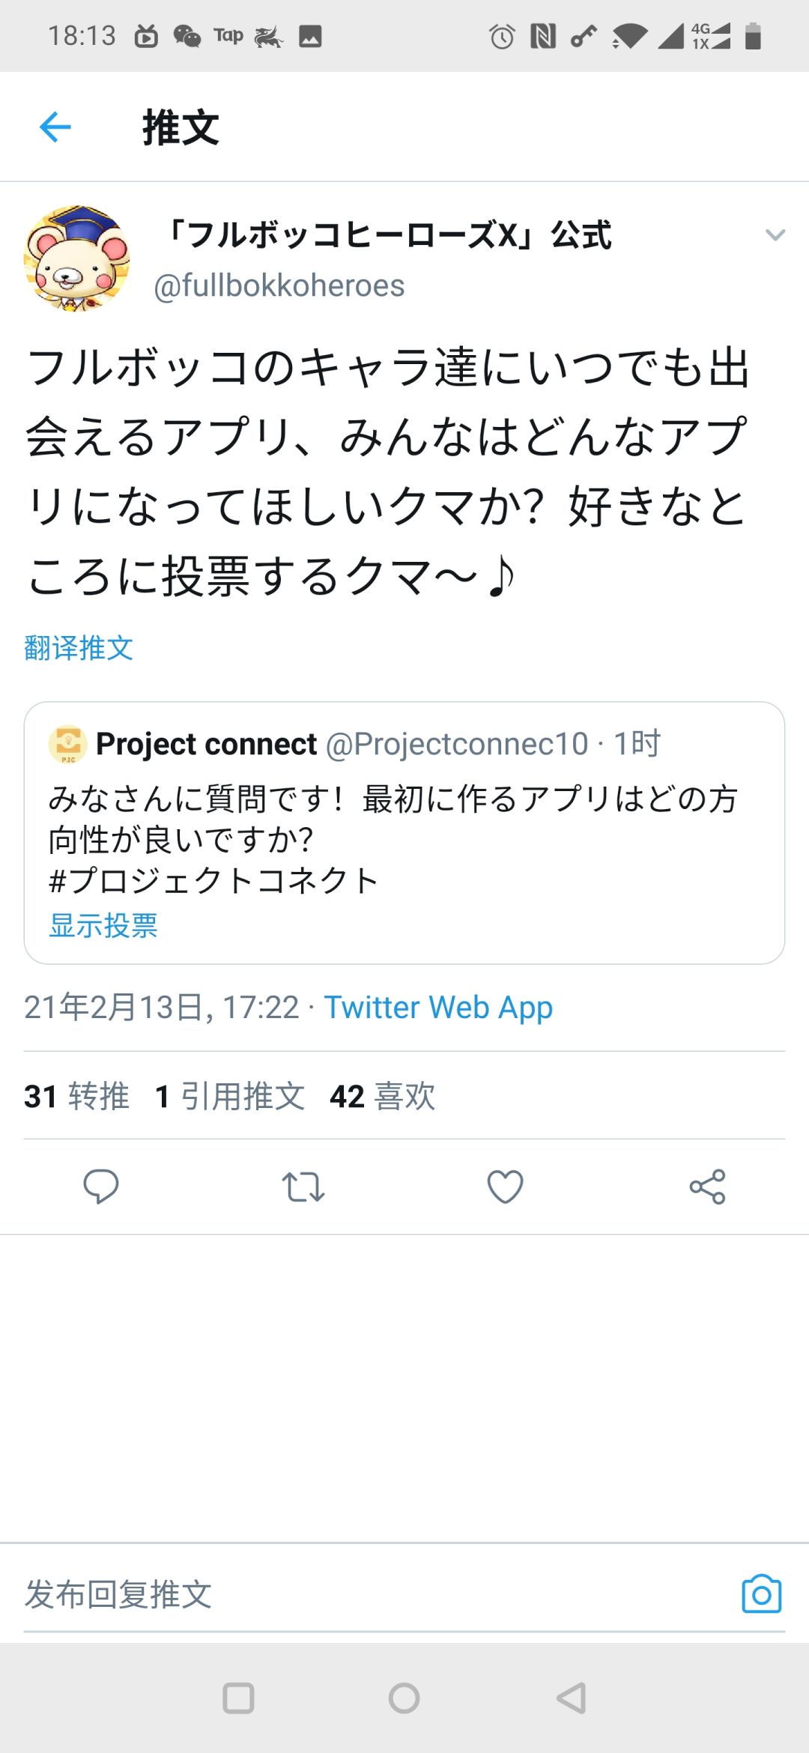
Task: View the 1 引用推文 quote tweets
Action: pyautogui.click(x=230, y=1096)
